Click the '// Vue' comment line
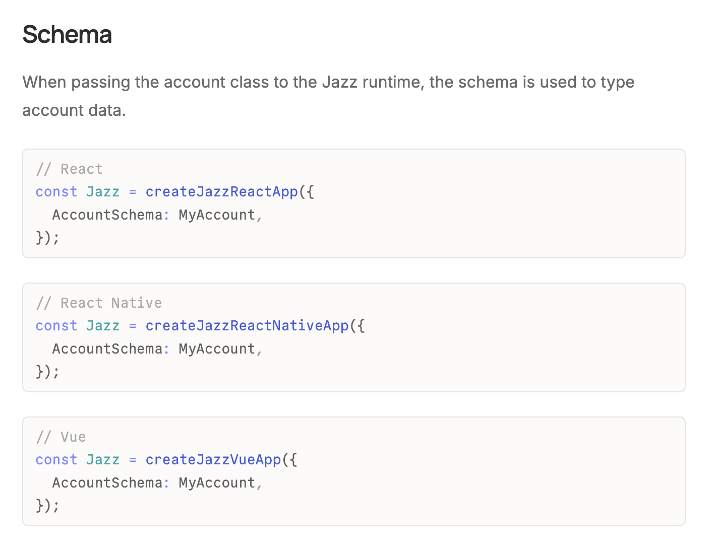 tap(61, 437)
